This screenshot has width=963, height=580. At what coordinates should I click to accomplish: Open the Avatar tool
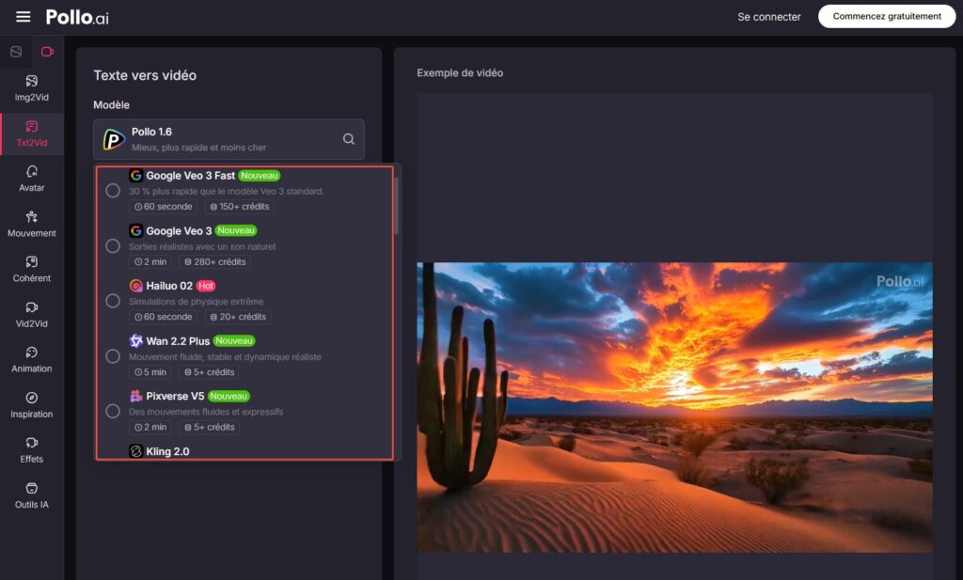[31, 179]
